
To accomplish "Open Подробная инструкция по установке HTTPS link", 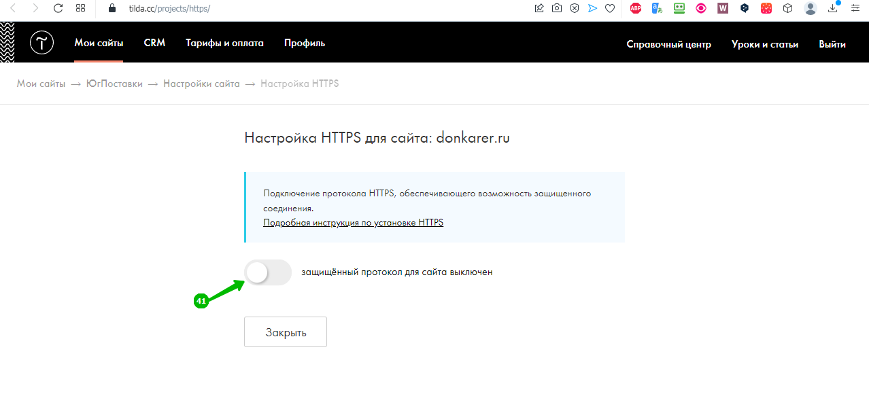I will tap(353, 222).
